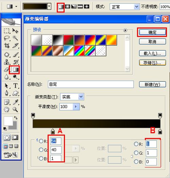Image resolution: width=170 pixels, height=178 pixels.
Task: Select the Dodge tool
Action: pos(15,77)
